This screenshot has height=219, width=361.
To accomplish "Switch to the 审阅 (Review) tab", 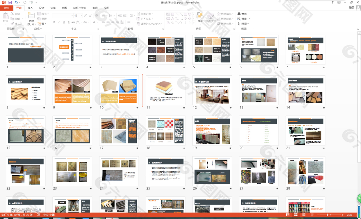I will [95, 8].
